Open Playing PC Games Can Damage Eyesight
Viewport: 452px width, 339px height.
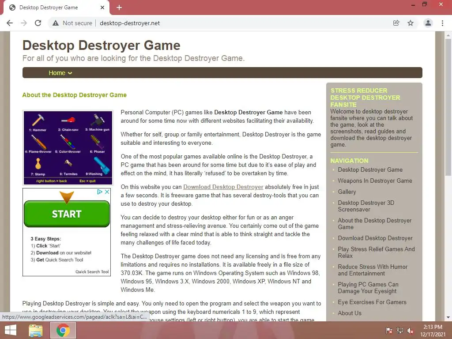pos(368,288)
